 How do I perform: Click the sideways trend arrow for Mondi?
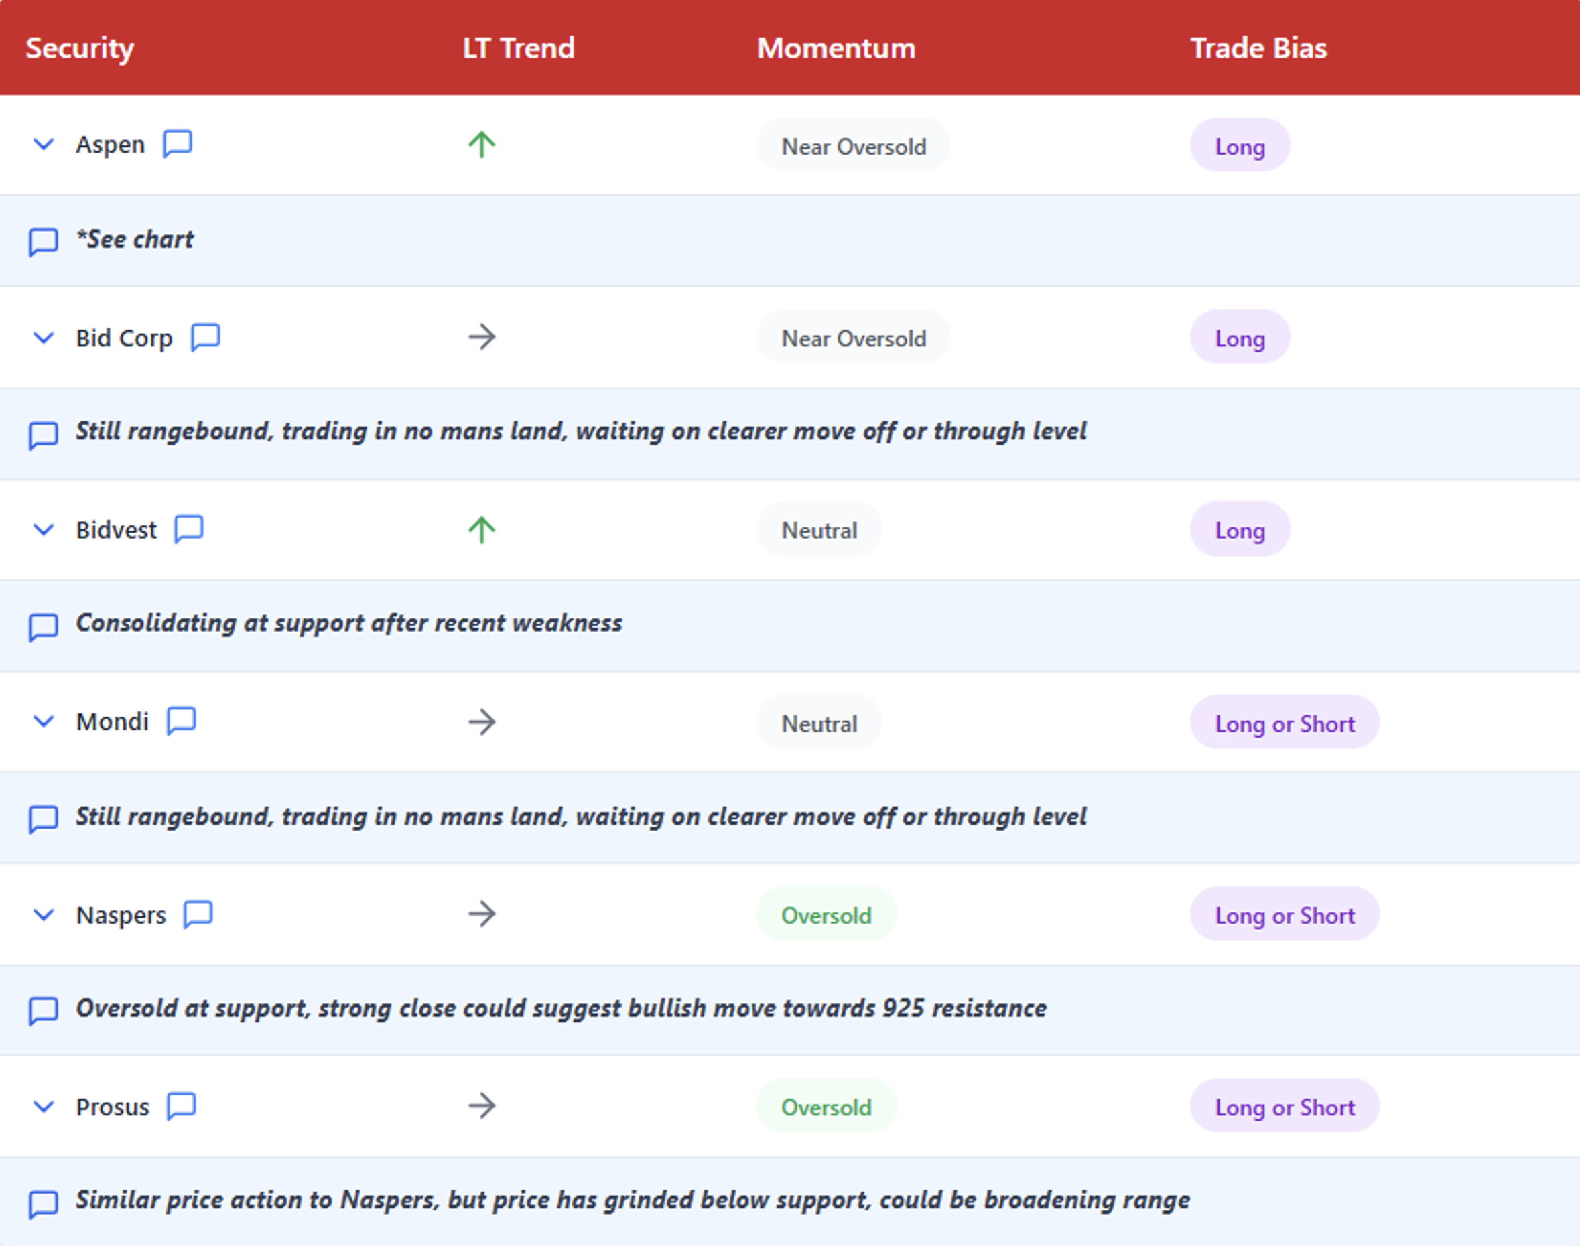(x=482, y=722)
